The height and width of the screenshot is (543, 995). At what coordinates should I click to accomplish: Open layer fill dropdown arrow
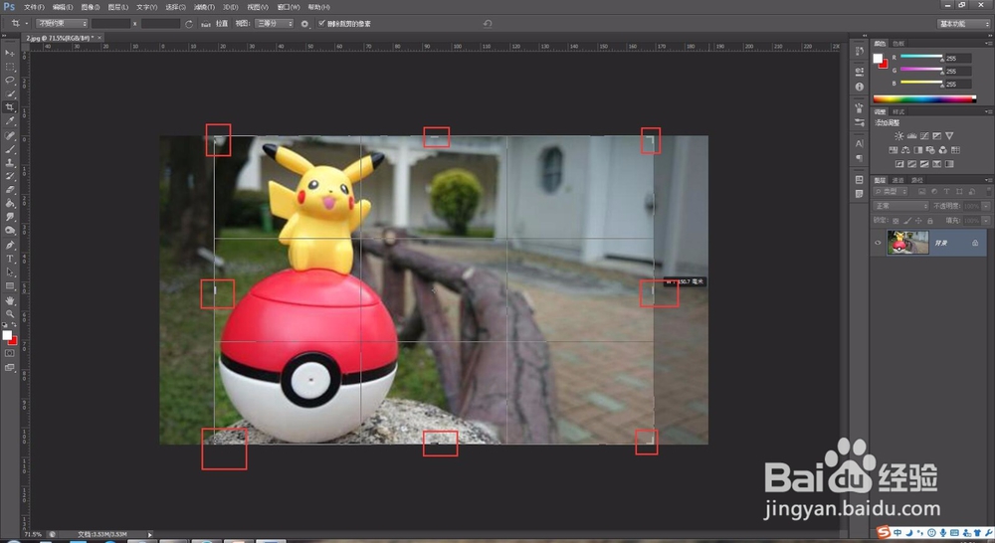[x=986, y=221]
